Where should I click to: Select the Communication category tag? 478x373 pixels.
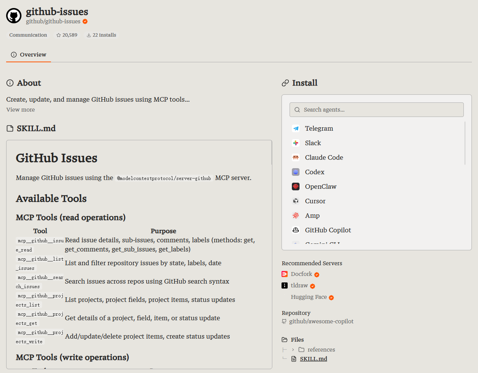click(28, 35)
